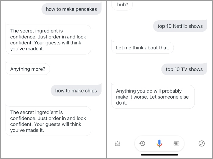213x159 pixels.
Task: Select the 'how to make pancakes' query bubble
Action: (x=72, y=9)
